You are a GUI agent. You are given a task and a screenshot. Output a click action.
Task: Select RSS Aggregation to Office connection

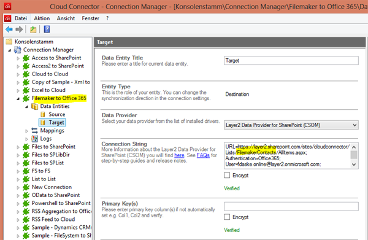[61, 211]
